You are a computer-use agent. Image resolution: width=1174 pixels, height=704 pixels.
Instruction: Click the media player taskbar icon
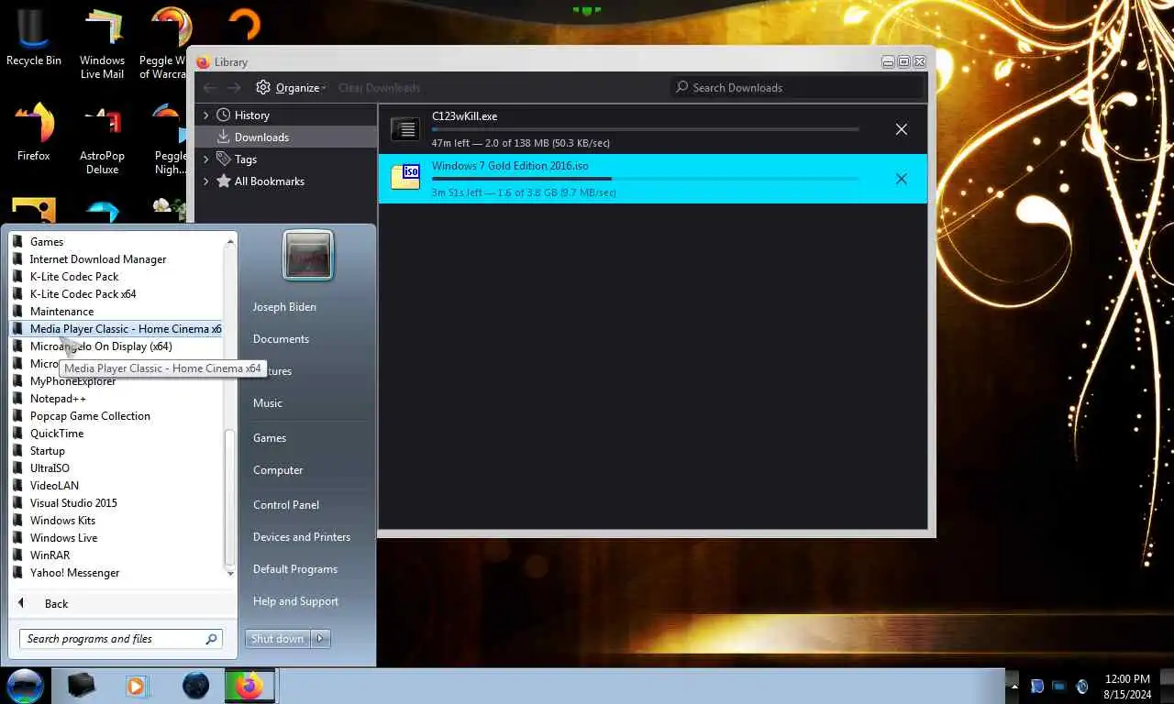[137, 686]
